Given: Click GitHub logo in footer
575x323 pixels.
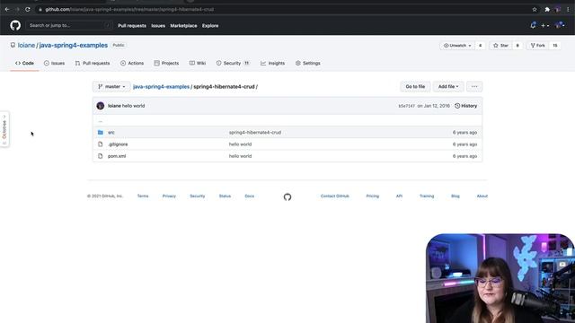Looking at the screenshot, I should pos(287,197).
